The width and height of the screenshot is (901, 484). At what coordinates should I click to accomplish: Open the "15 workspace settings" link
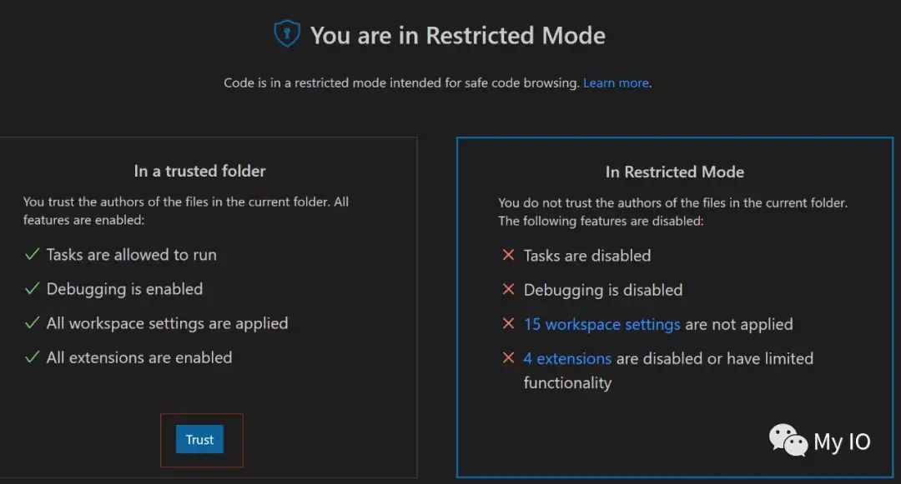coord(602,324)
